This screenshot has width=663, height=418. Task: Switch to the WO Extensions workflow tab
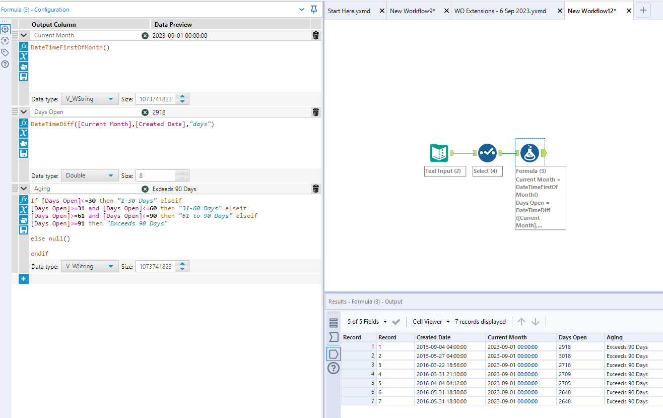pyautogui.click(x=500, y=10)
